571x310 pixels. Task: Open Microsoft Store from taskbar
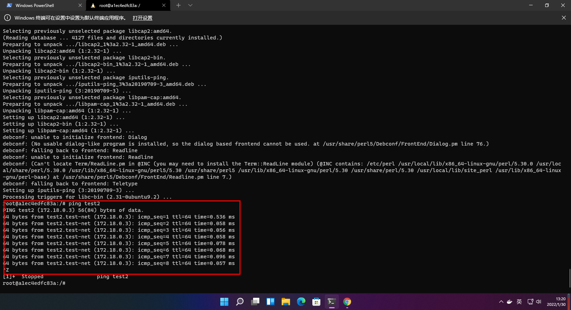click(x=317, y=302)
